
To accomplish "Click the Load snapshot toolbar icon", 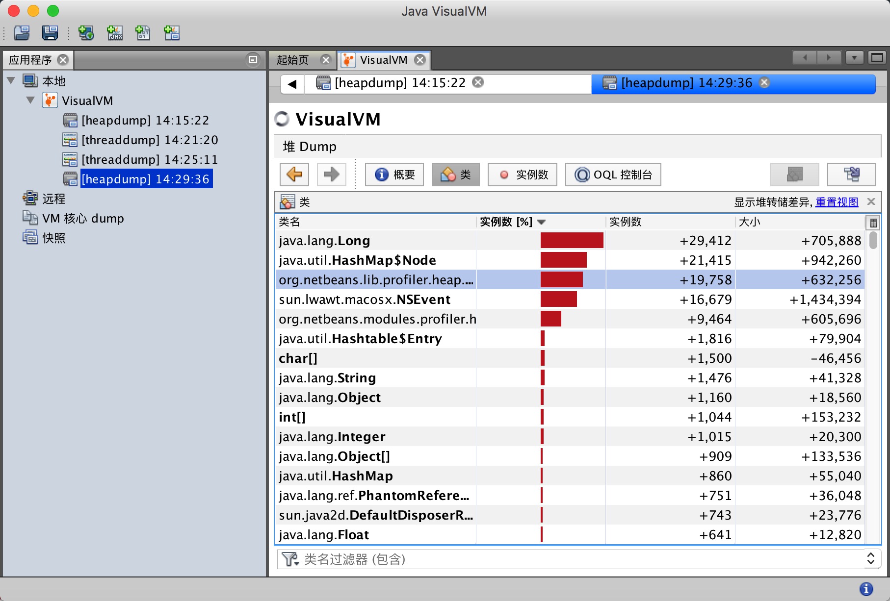I will pyautogui.click(x=22, y=33).
